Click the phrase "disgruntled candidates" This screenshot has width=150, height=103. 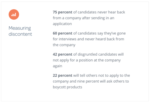[97, 55]
